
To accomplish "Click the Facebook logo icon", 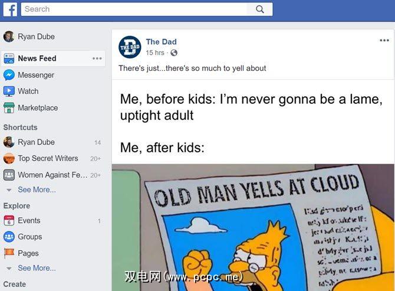I will pos(10,9).
